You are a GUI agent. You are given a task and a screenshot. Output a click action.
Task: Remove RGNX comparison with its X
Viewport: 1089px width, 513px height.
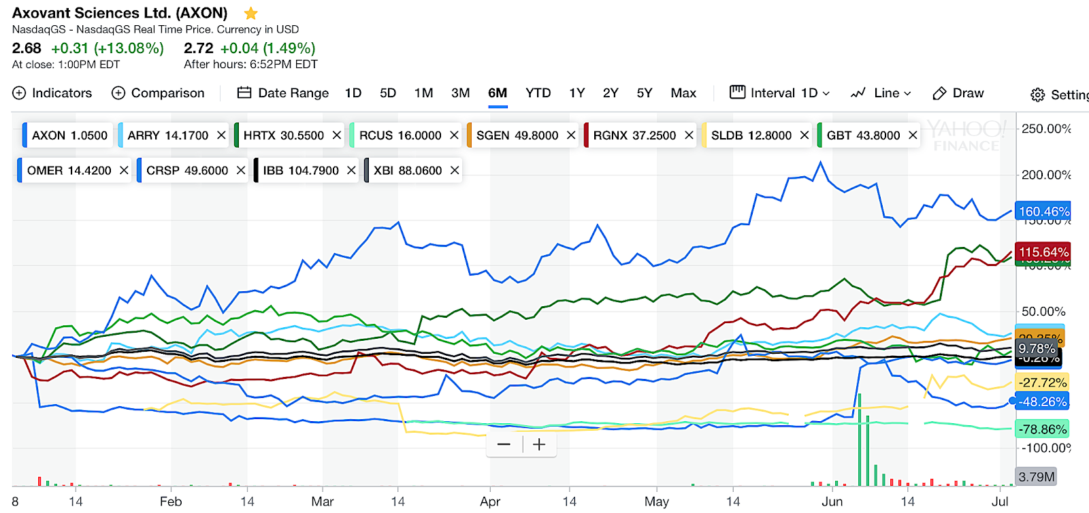(689, 135)
